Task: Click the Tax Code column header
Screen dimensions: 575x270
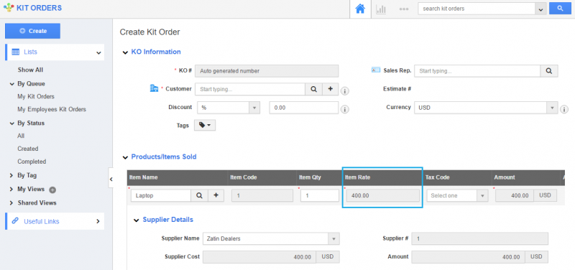Action: tap(437, 177)
